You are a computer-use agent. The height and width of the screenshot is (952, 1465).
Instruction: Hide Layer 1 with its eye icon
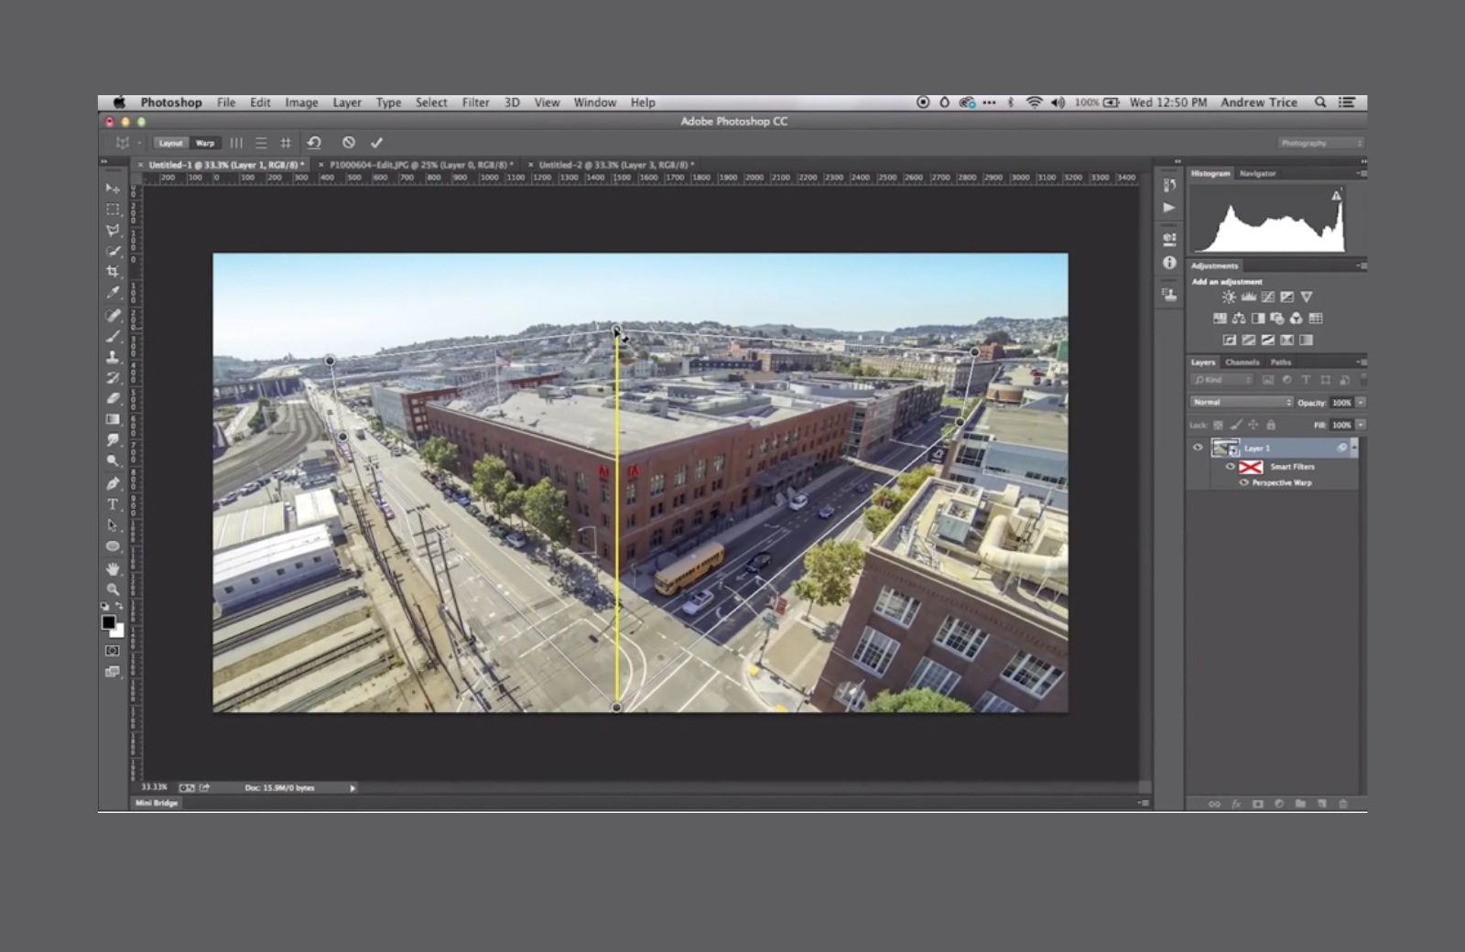[1198, 448]
